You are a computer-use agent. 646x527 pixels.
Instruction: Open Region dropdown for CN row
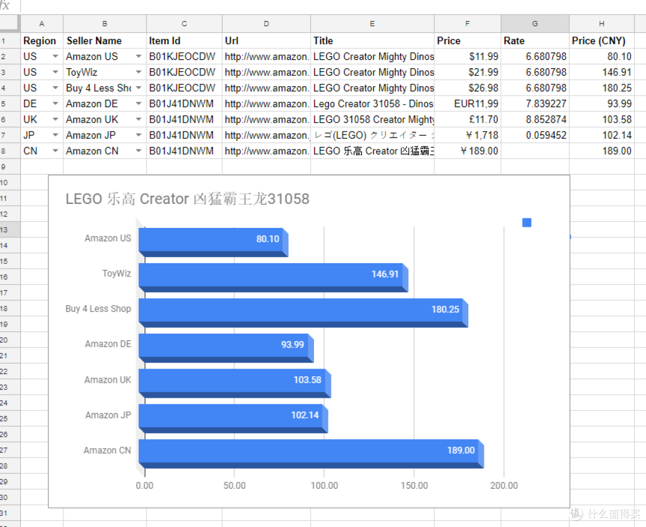click(55, 151)
